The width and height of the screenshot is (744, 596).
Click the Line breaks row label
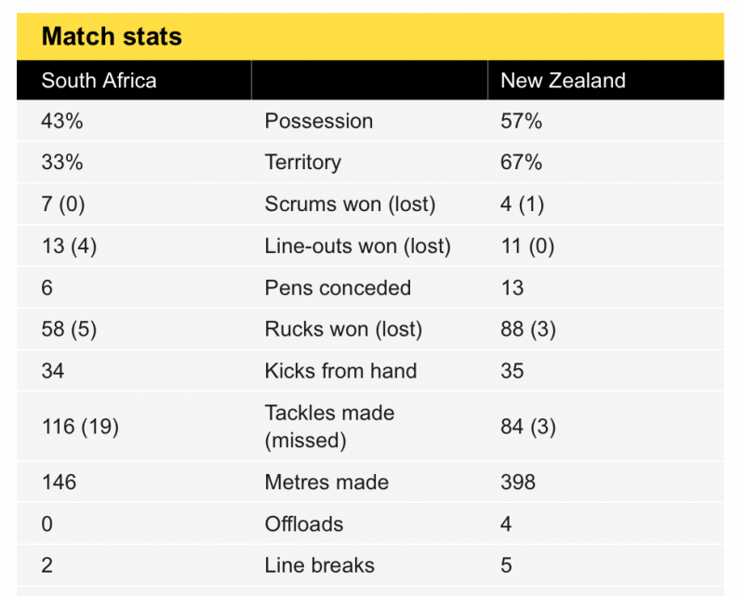(x=320, y=565)
